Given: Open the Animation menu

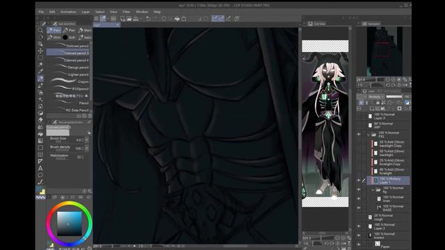Looking at the screenshot, I should [68, 12].
